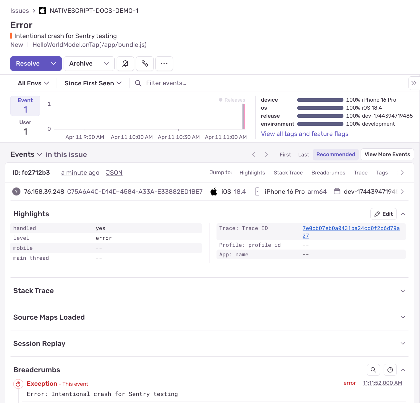Screen dimensions: 420x403
Task: Go to next event with the right arrow
Action: coord(266,154)
